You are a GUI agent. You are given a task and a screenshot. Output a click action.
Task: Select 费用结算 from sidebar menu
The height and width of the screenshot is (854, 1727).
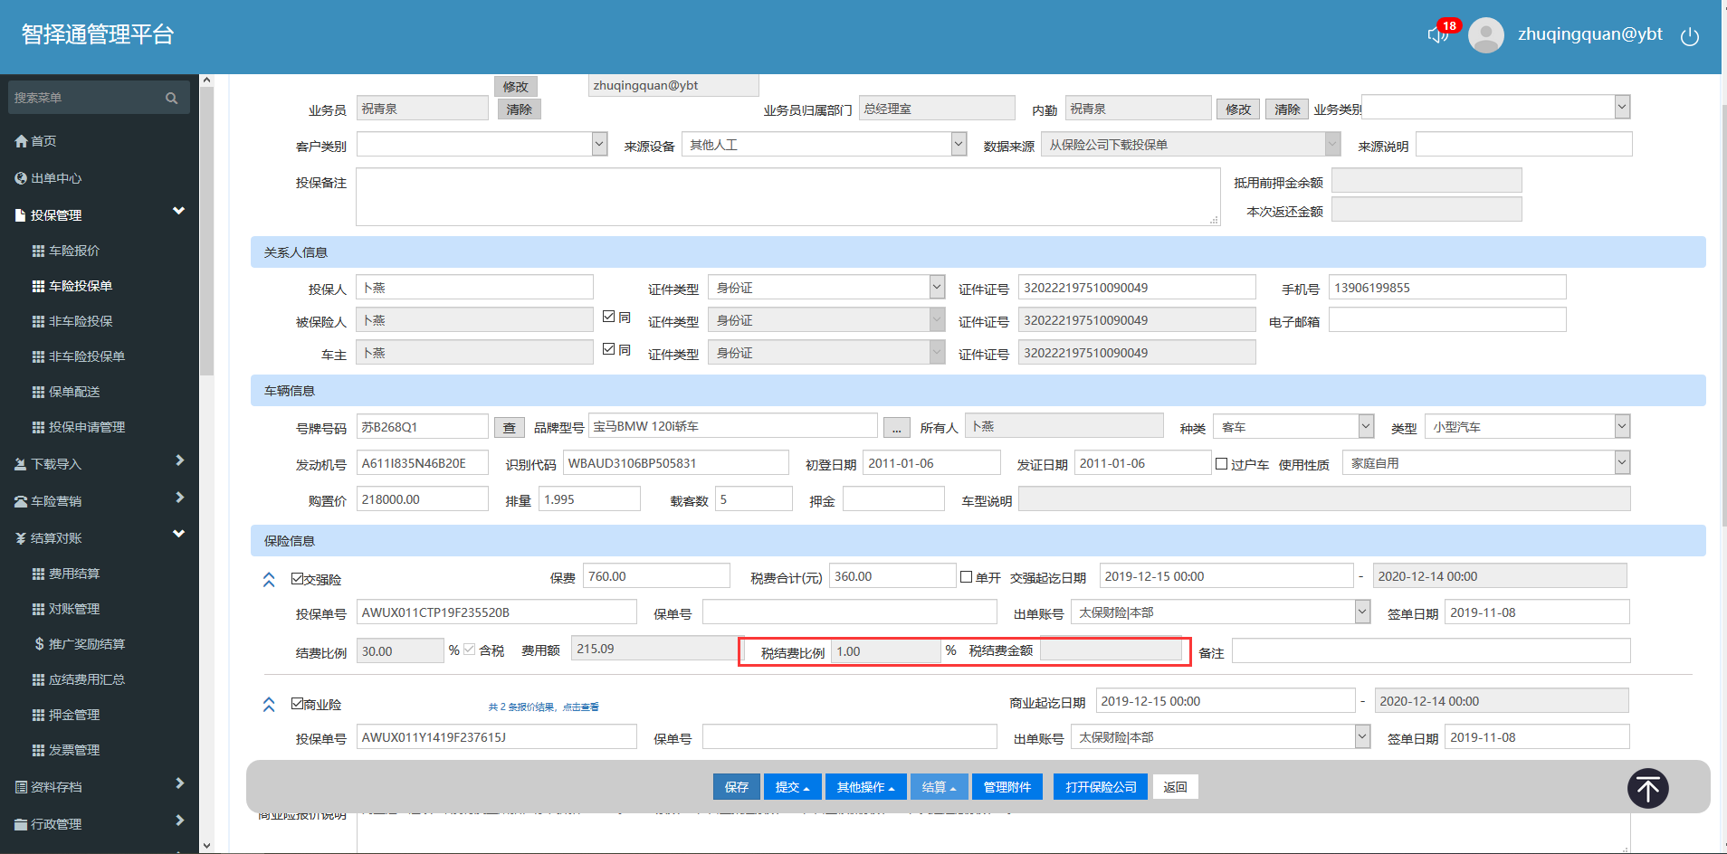pos(74,574)
